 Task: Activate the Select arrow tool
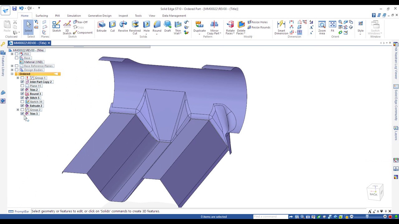click(x=28, y=27)
